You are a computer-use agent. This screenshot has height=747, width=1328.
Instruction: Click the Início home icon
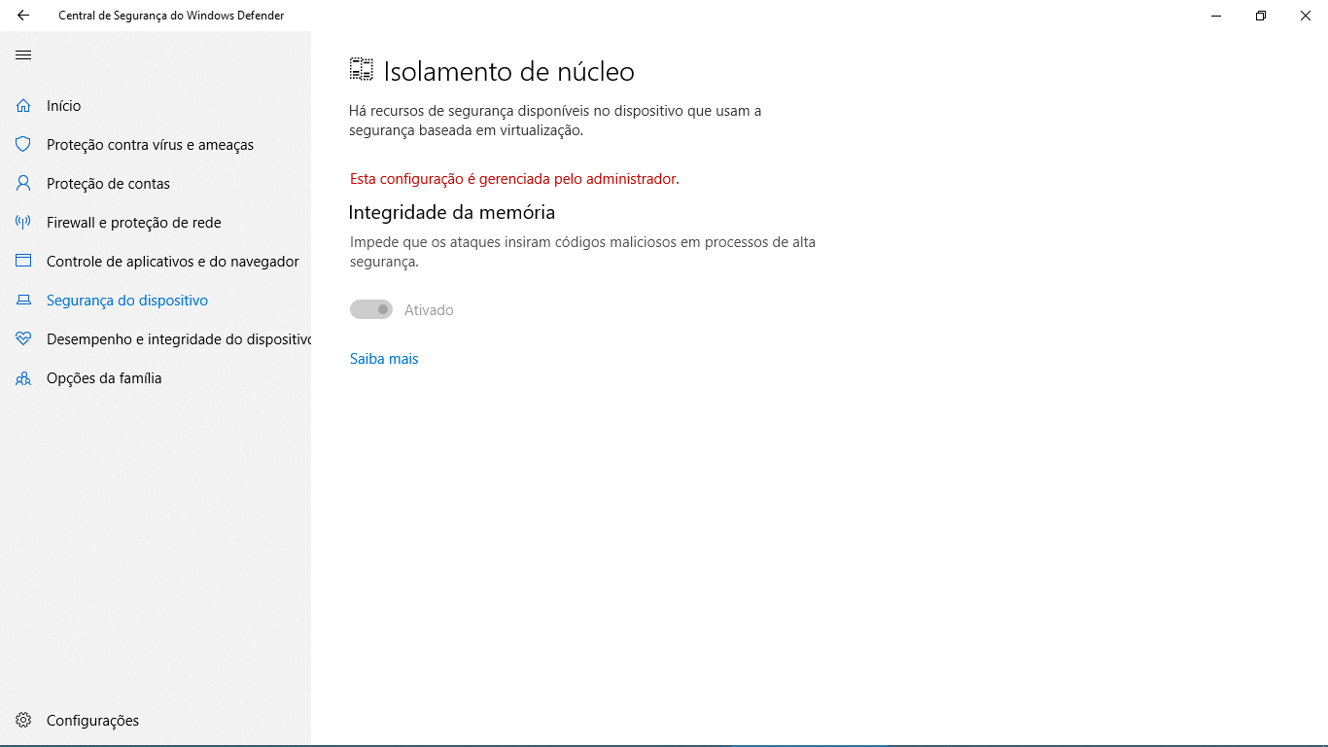23,106
